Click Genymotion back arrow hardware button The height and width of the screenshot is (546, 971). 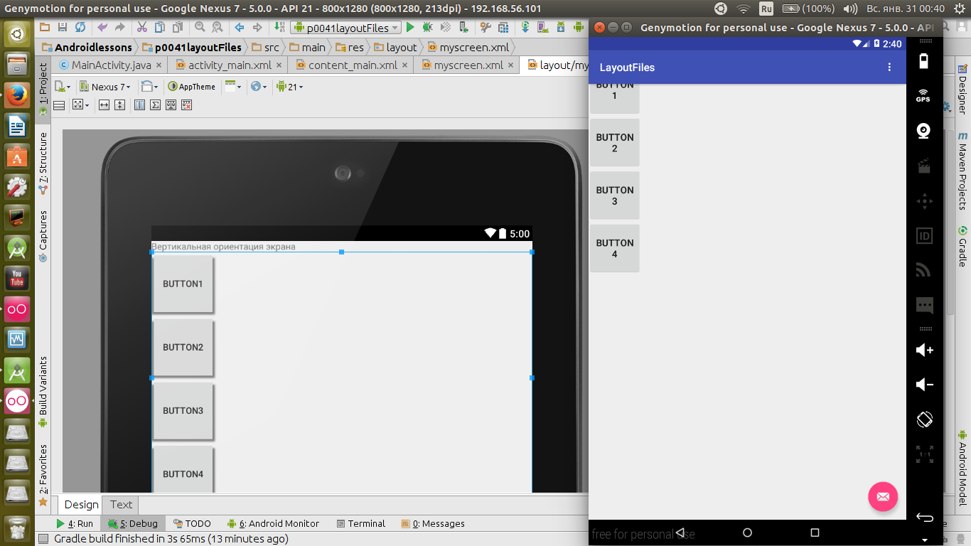[x=924, y=517]
